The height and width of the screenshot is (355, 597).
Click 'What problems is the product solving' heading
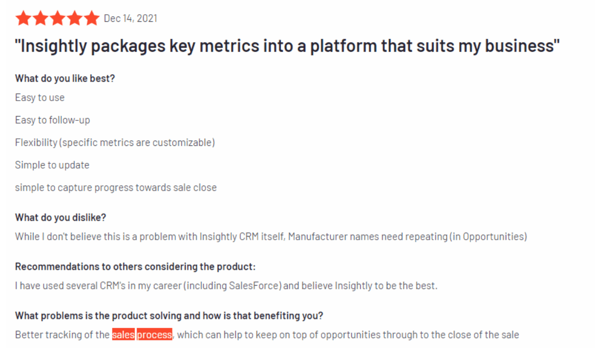coord(169,315)
